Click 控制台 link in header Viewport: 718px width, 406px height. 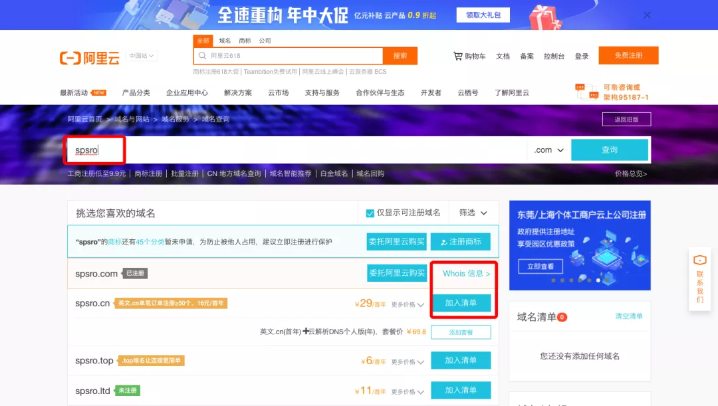pyautogui.click(x=554, y=56)
